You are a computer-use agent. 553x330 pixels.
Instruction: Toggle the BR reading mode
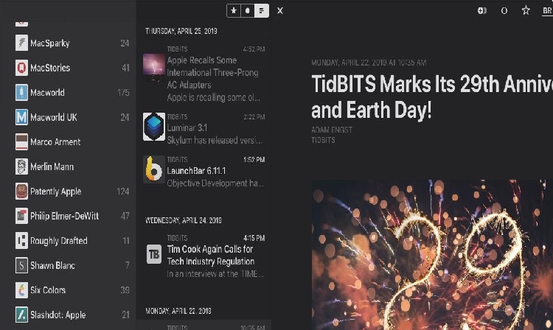(547, 10)
